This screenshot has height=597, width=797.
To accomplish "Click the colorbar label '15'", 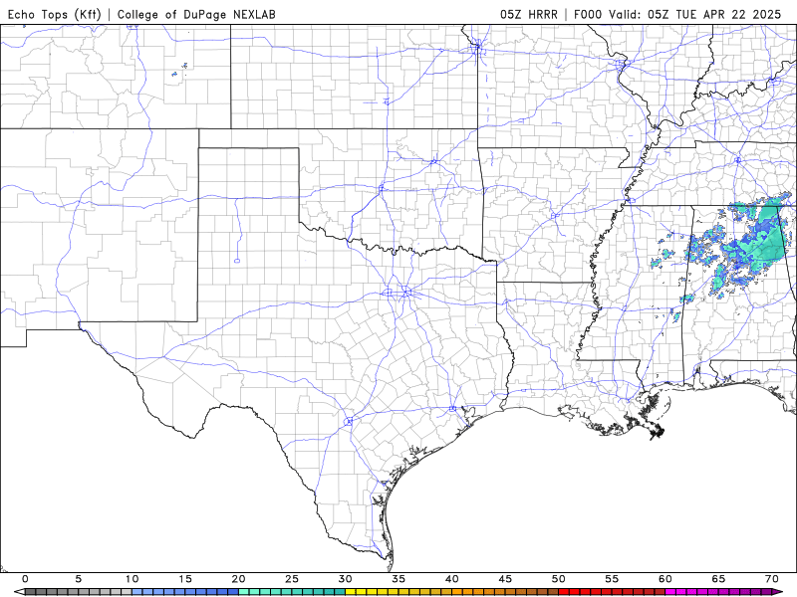I will [185, 579].
